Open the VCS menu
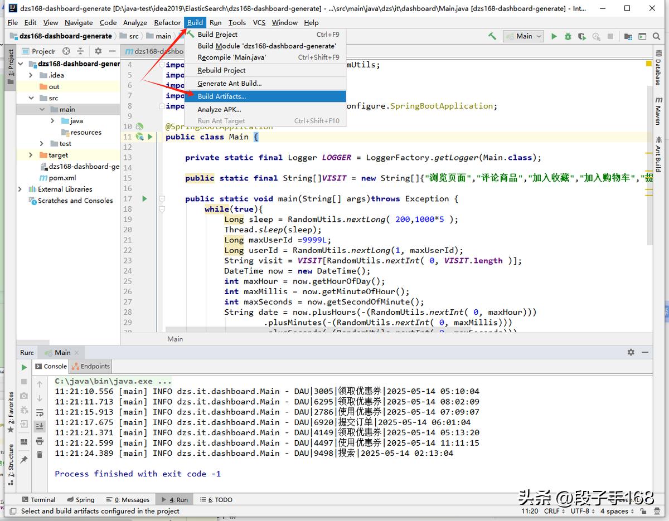Viewport: 669px width, 521px height. (259, 22)
